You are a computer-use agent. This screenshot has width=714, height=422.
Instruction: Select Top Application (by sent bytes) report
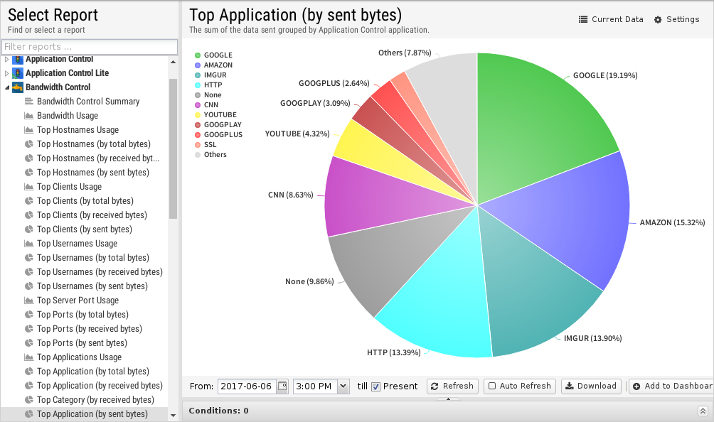[92, 413]
